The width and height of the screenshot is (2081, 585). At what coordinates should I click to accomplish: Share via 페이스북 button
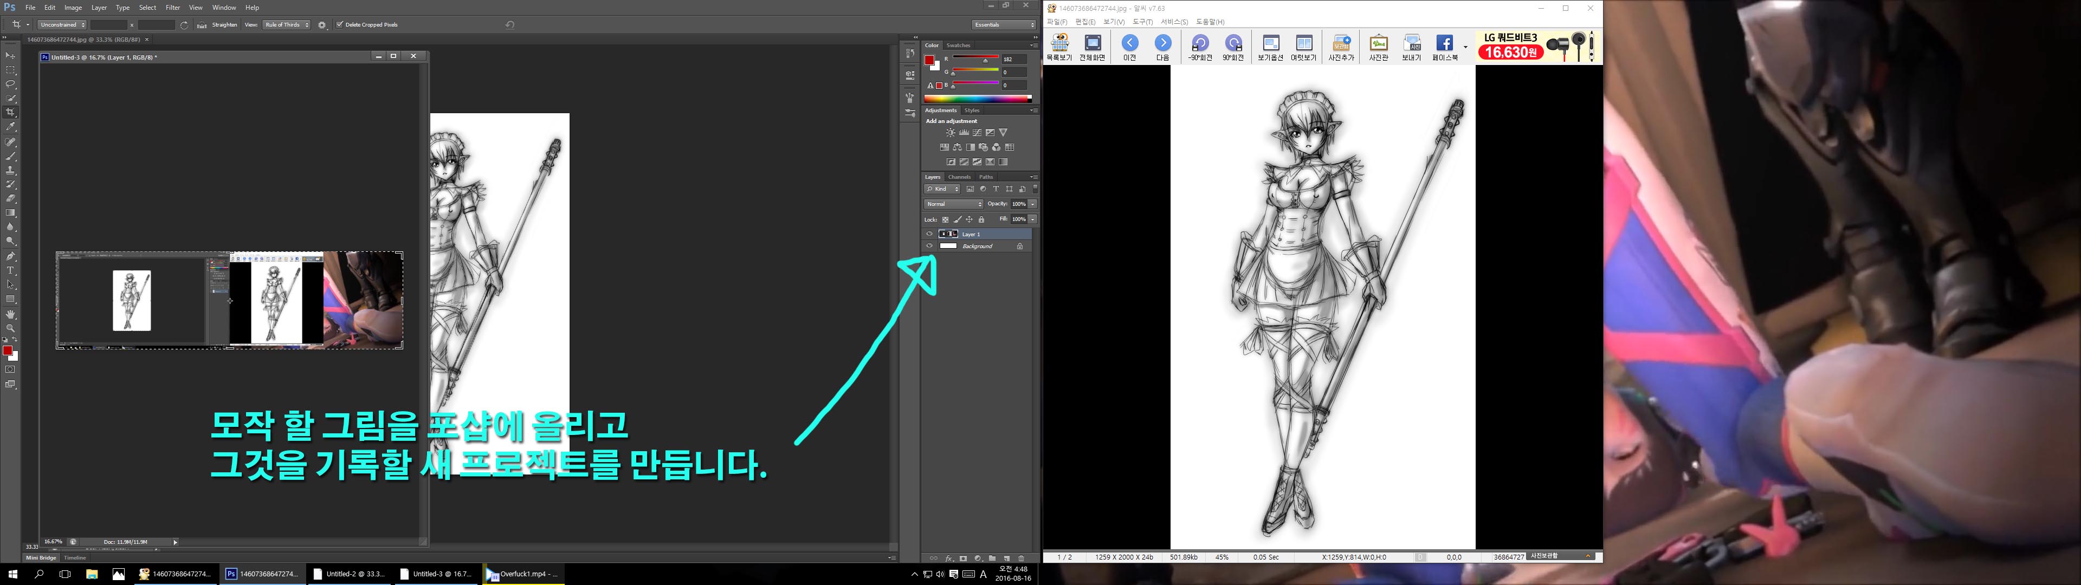pyautogui.click(x=1444, y=48)
